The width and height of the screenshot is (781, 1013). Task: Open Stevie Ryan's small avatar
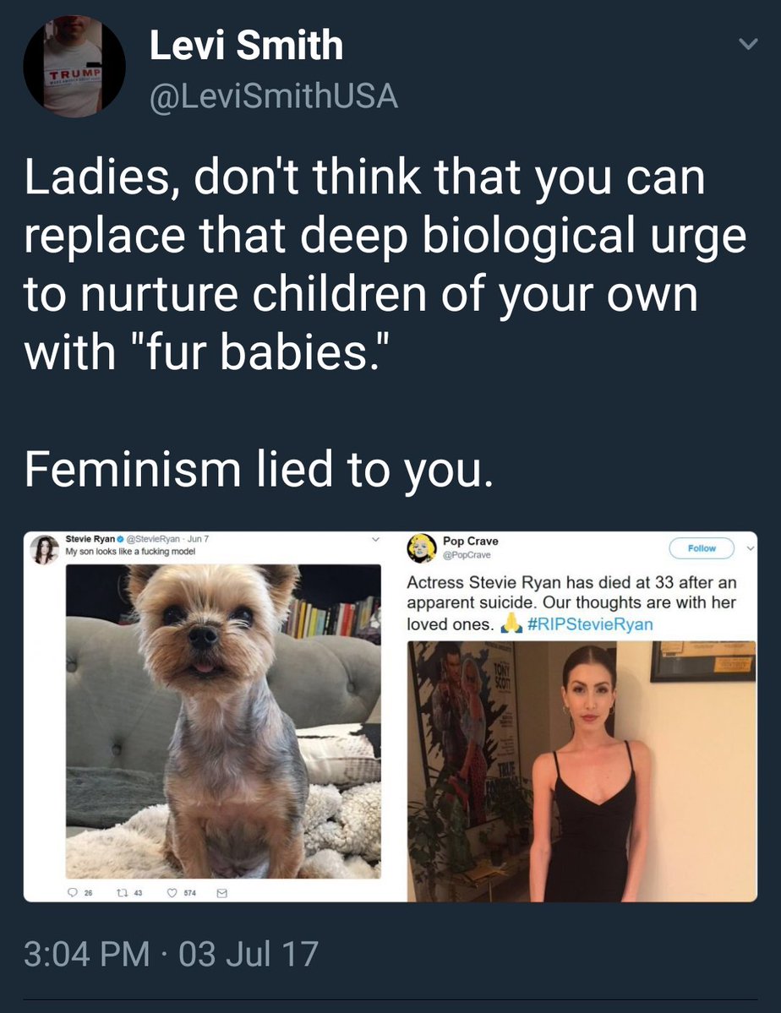(x=44, y=550)
